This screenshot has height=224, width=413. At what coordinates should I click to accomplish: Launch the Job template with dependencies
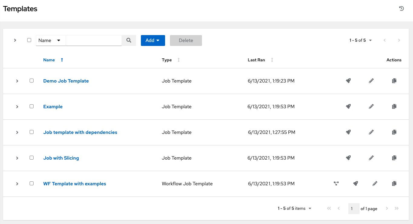[x=348, y=132]
